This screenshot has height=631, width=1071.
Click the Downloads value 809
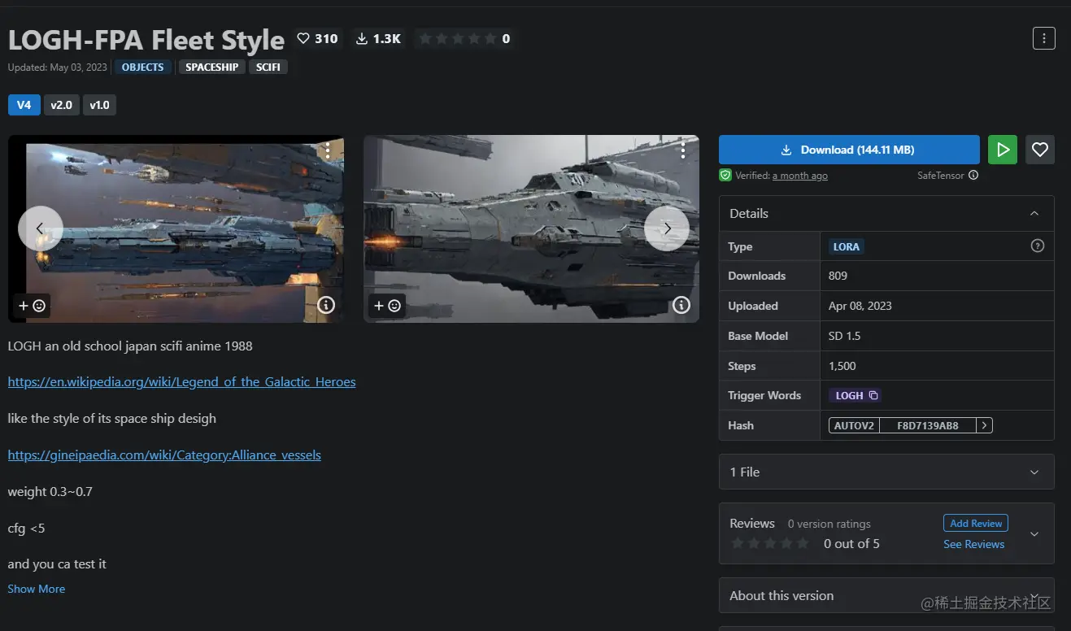tap(838, 276)
